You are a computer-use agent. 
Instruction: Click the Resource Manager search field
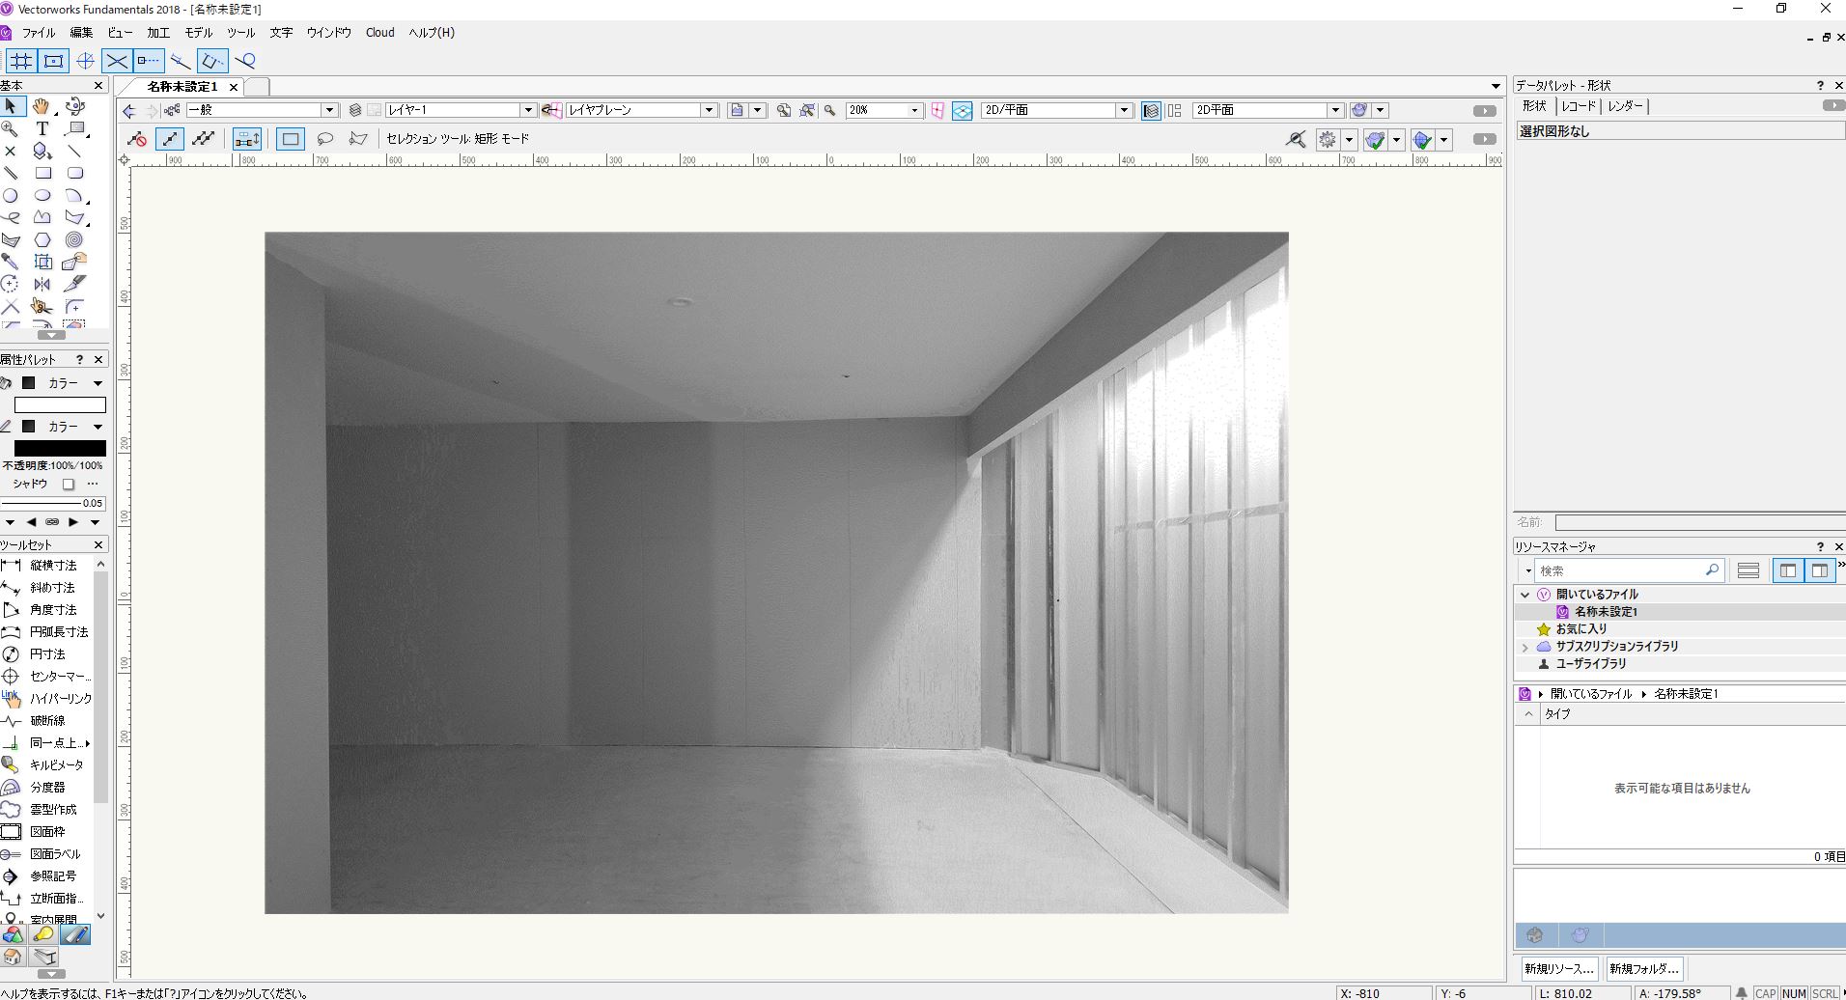point(1622,570)
